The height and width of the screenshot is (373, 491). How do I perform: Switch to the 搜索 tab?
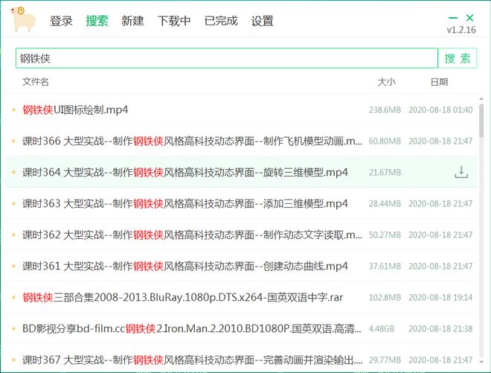click(97, 21)
